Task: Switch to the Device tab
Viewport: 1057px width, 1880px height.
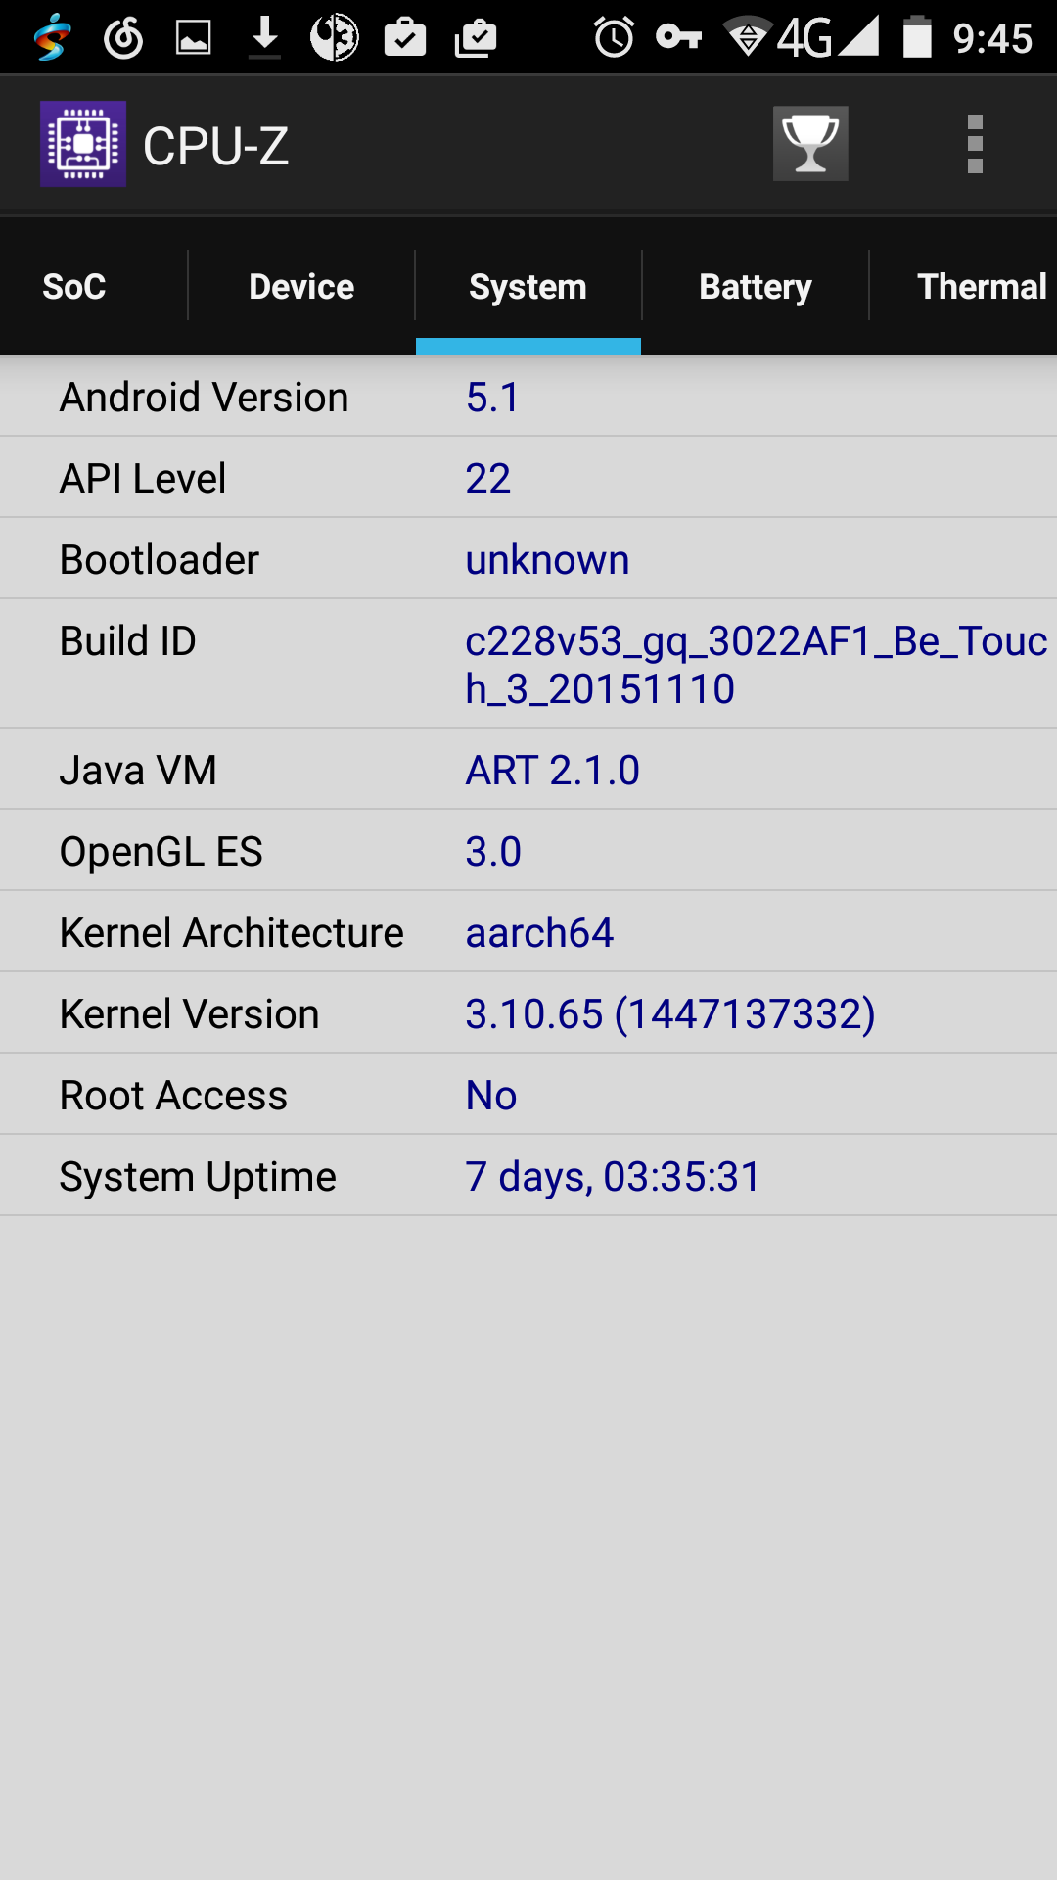Action: tap(301, 286)
